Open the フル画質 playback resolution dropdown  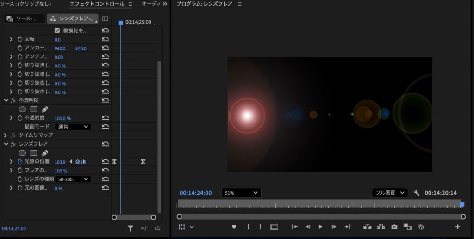[x=390, y=193]
